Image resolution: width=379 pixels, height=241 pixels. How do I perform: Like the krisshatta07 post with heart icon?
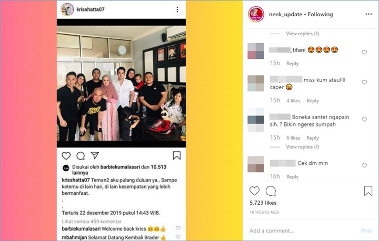66,156
